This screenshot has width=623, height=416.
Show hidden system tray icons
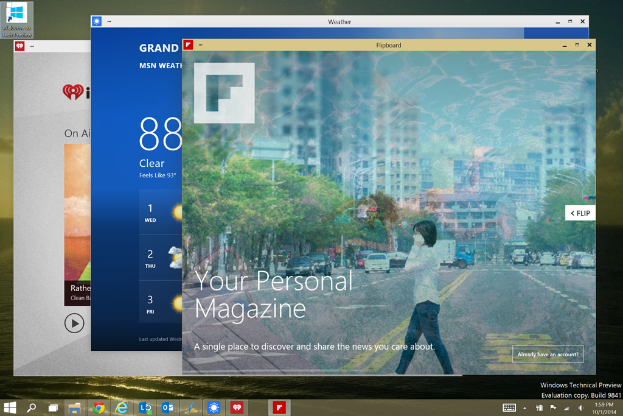(x=525, y=408)
